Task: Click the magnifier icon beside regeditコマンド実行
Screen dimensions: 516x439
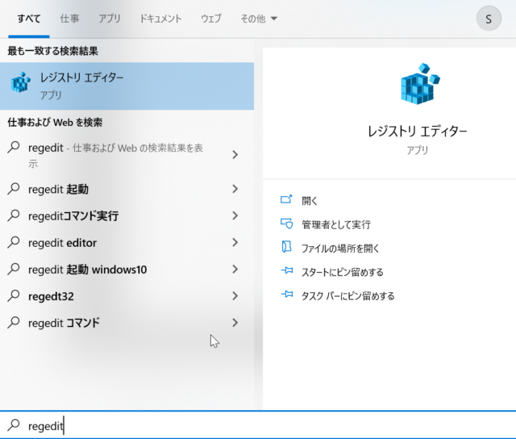Action: 14,215
